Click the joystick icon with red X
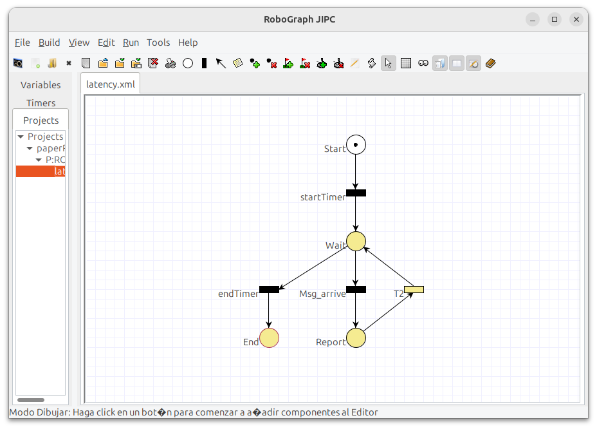Screen dimensions: 597x429 coord(338,63)
